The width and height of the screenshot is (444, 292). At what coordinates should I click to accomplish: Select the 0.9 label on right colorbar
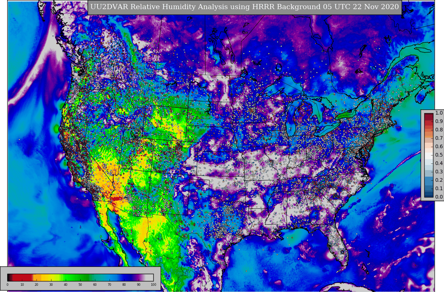click(x=439, y=122)
